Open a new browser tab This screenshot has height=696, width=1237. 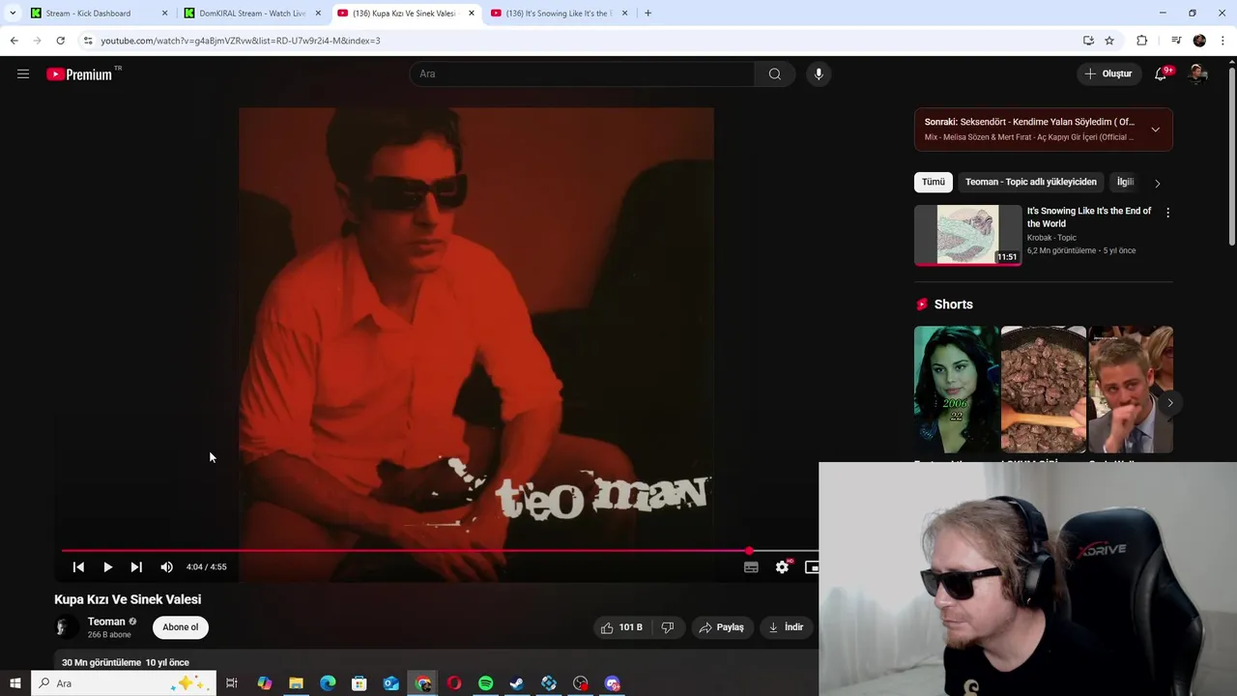click(647, 14)
